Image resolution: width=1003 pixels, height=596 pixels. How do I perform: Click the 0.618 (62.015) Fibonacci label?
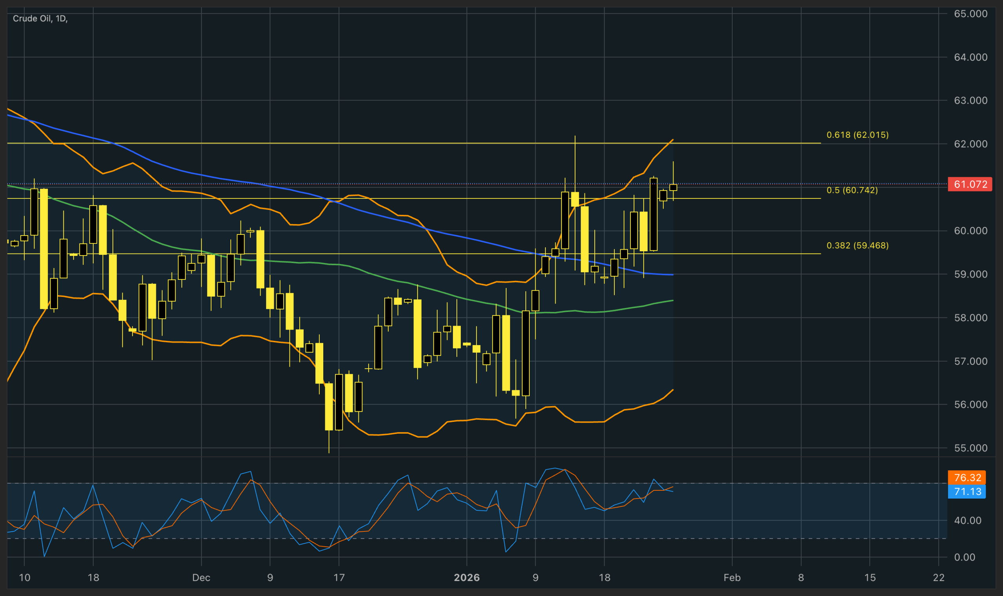pos(857,135)
